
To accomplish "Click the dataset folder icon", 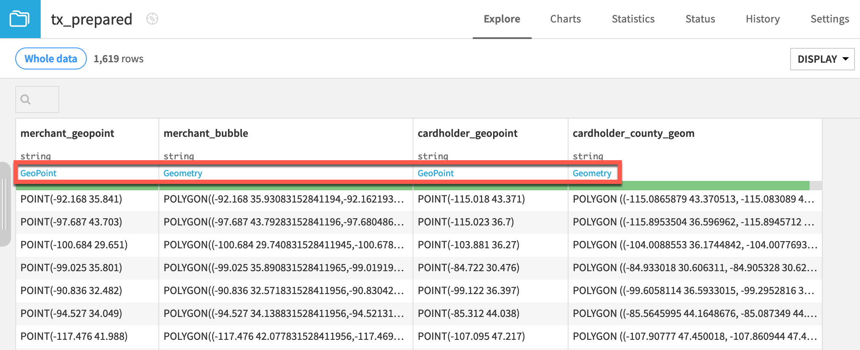I will click(20, 19).
